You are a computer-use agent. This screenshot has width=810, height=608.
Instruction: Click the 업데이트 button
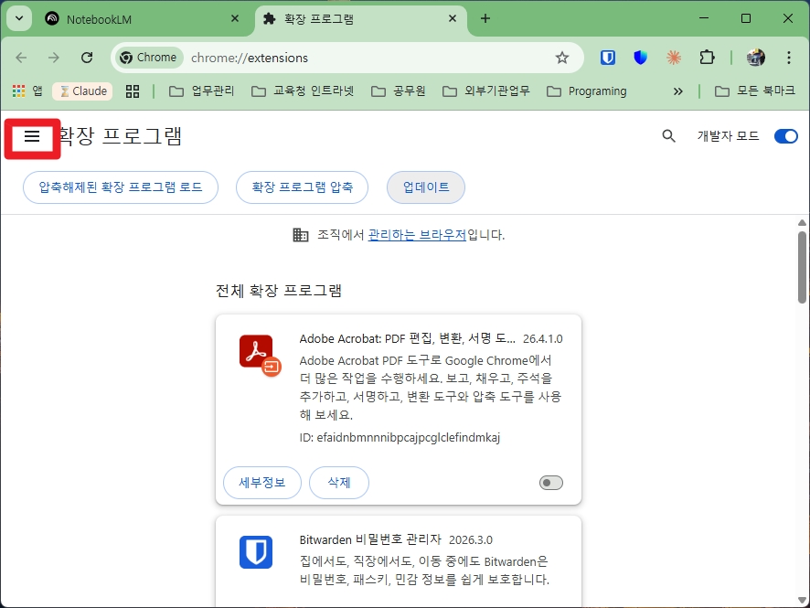coord(425,187)
